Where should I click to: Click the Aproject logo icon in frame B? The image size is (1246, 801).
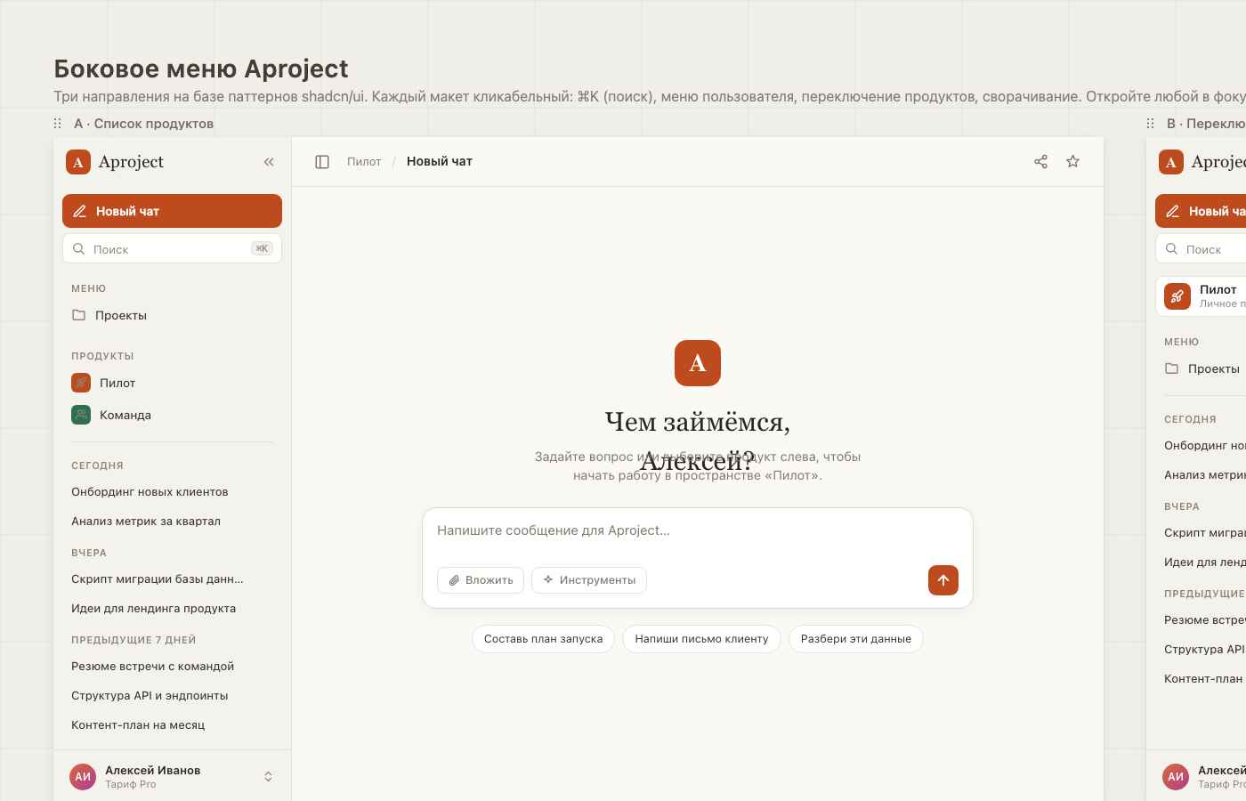tap(1171, 162)
